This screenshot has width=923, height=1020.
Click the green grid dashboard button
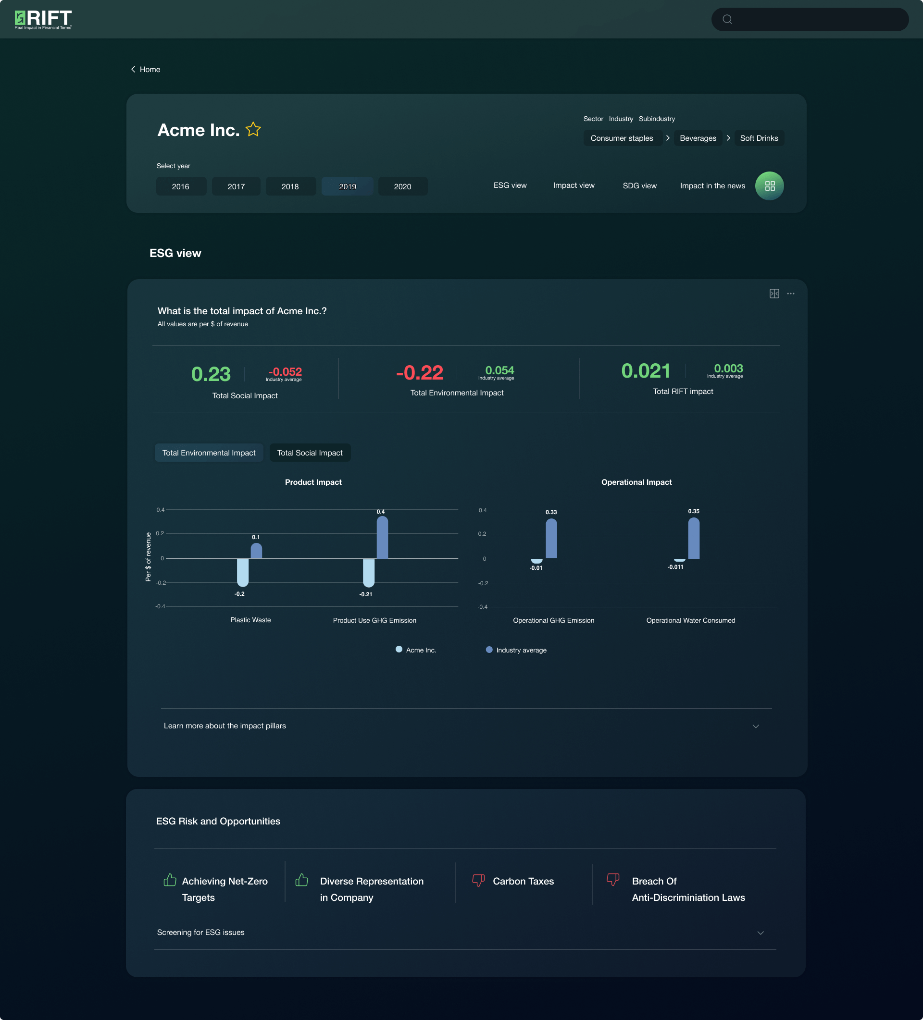pos(770,185)
